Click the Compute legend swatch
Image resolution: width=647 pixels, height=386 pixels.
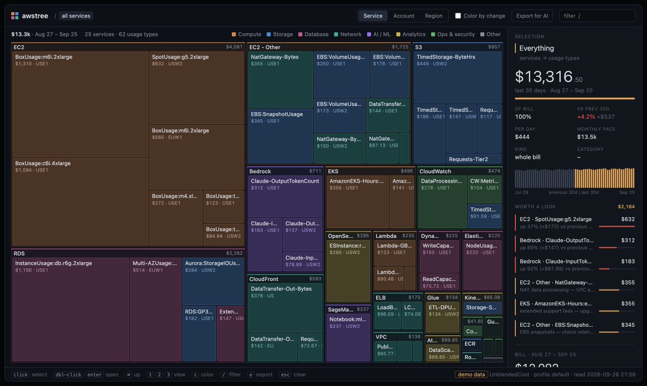[234, 34]
